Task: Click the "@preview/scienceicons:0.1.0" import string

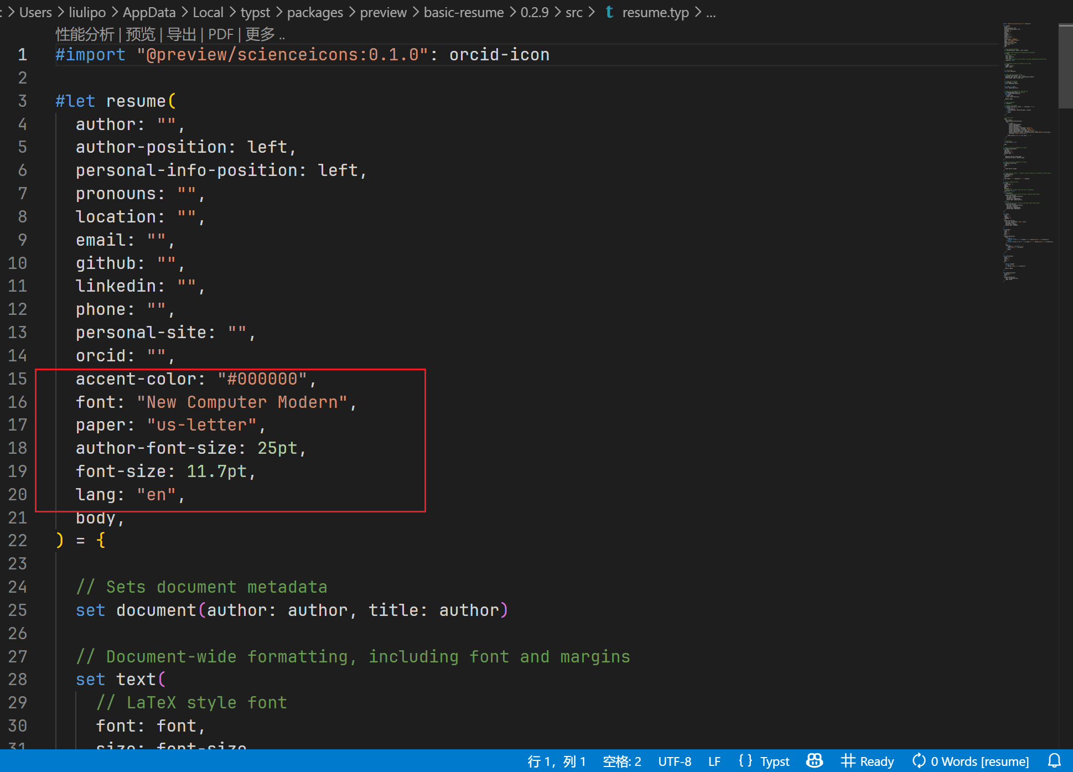Action: 282,54
